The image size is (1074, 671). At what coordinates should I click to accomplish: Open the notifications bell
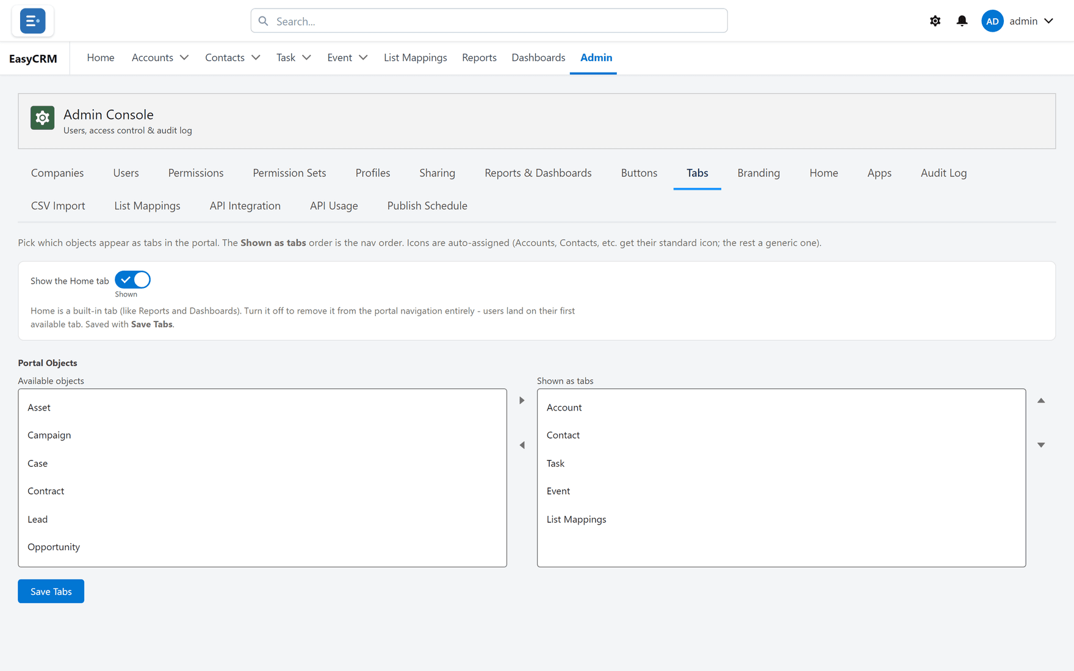pos(962,21)
